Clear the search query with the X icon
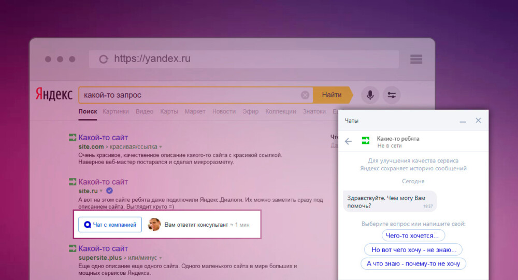Screen dimensions: 518x280 pyautogui.click(x=305, y=95)
